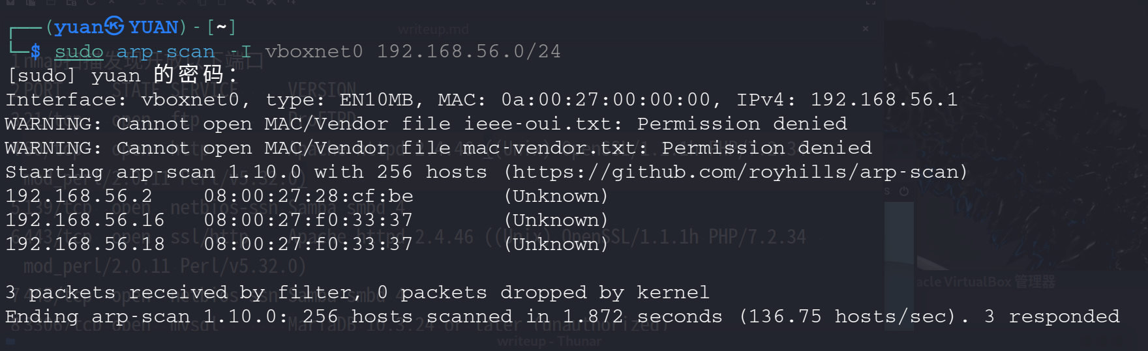1148x351 pixels.
Task: Click the faint power icon behind the terminal
Action: click(x=904, y=191)
